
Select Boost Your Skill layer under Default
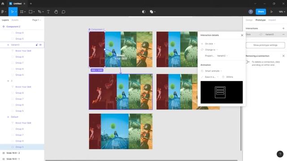(x=23, y=123)
